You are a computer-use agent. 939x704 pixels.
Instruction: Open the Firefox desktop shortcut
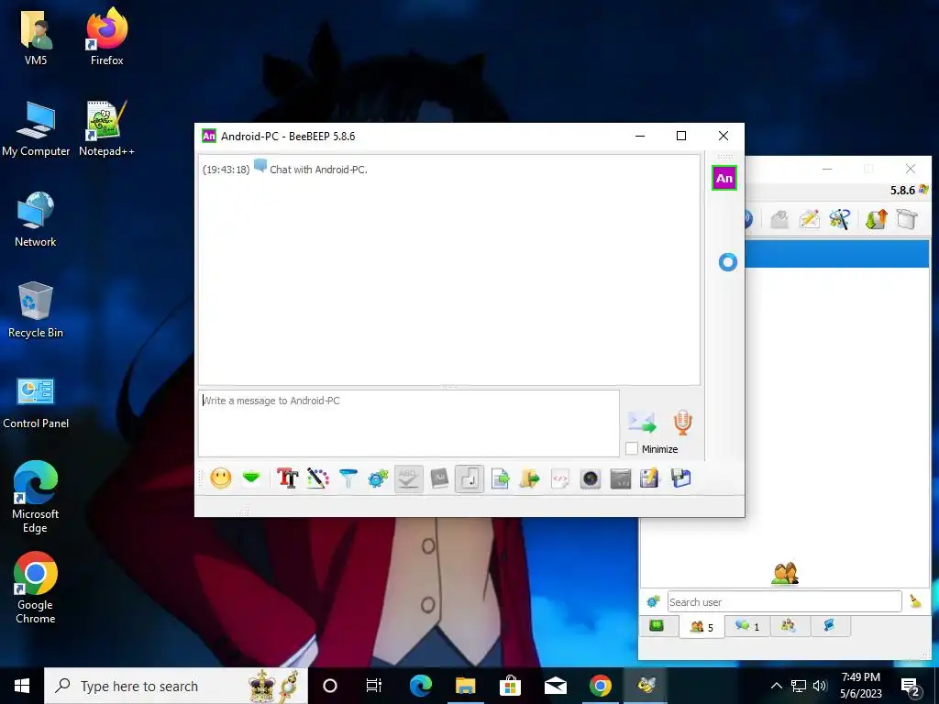pyautogui.click(x=106, y=37)
